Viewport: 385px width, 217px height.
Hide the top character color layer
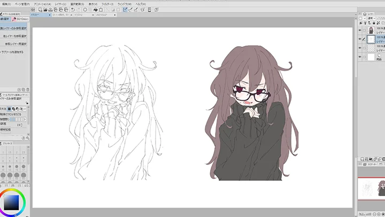point(360,30)
